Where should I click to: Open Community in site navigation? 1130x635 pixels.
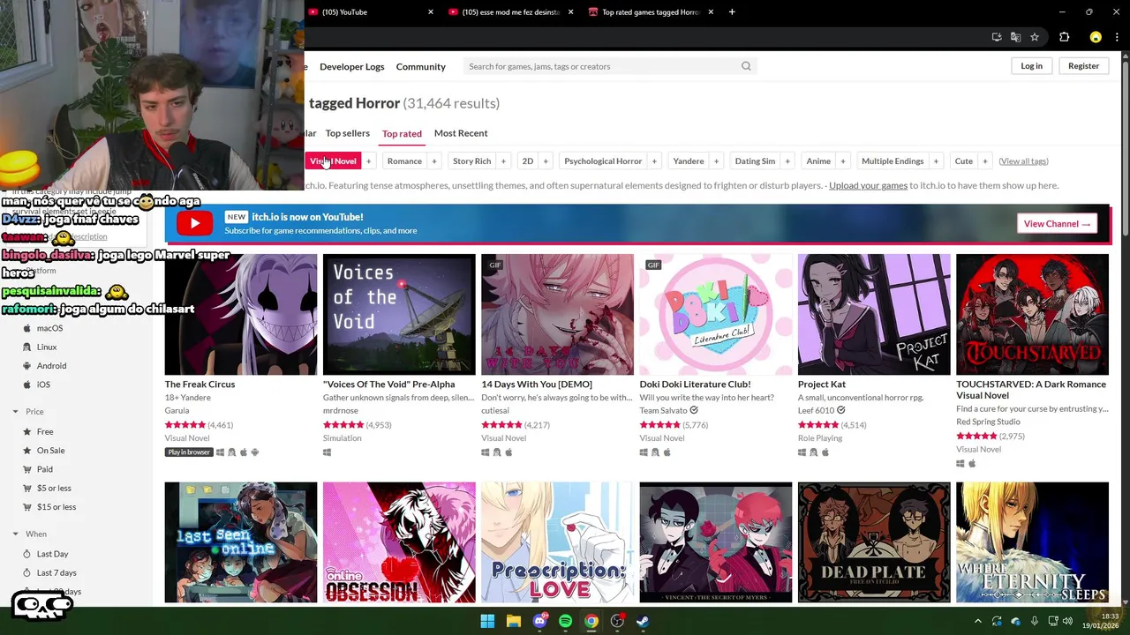pyautogui.click(x=420, y=67)
